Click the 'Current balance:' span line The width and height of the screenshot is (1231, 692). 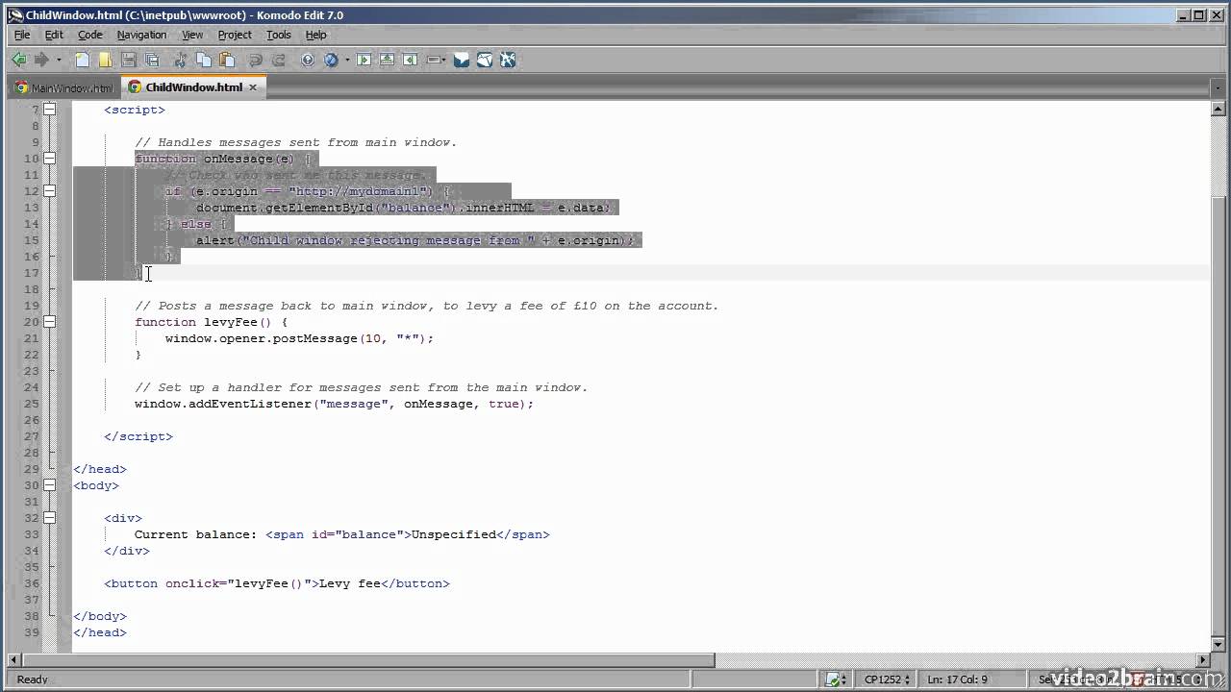pos(341,534)
